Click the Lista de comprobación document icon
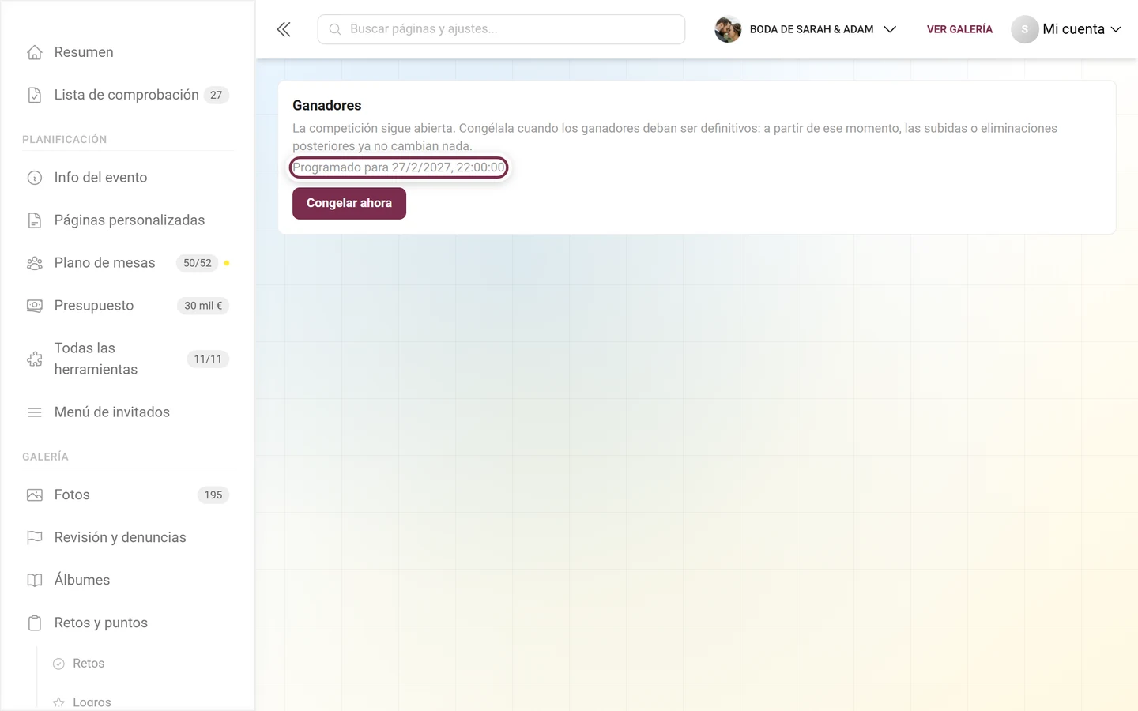The image size is (1138, 711). [35, 95]
